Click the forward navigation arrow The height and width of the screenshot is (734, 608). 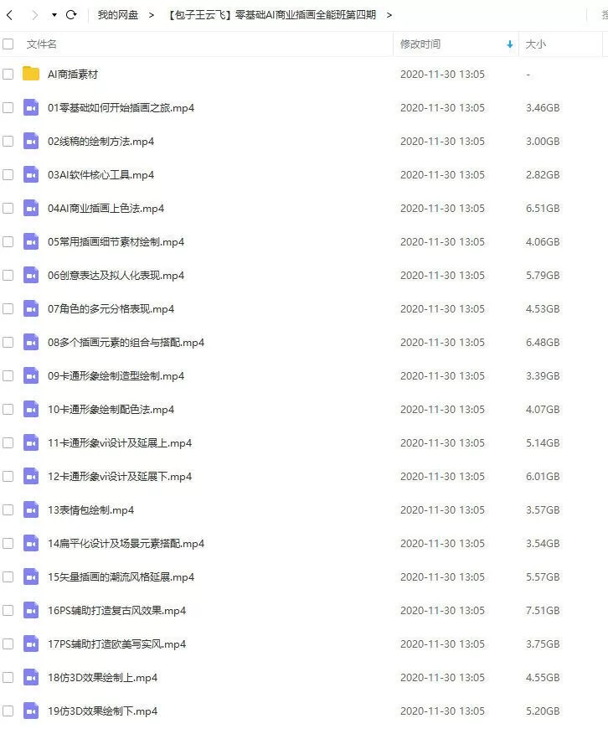point(34,15)
